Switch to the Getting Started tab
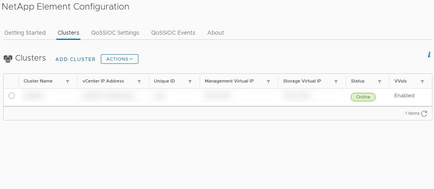This screenshot has height=189, width=434. coord(25,33)
